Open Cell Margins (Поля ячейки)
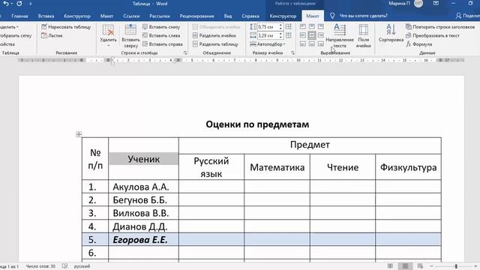Image resolution: width=480 pixels, height=270 pixels. tap(363, 36)
